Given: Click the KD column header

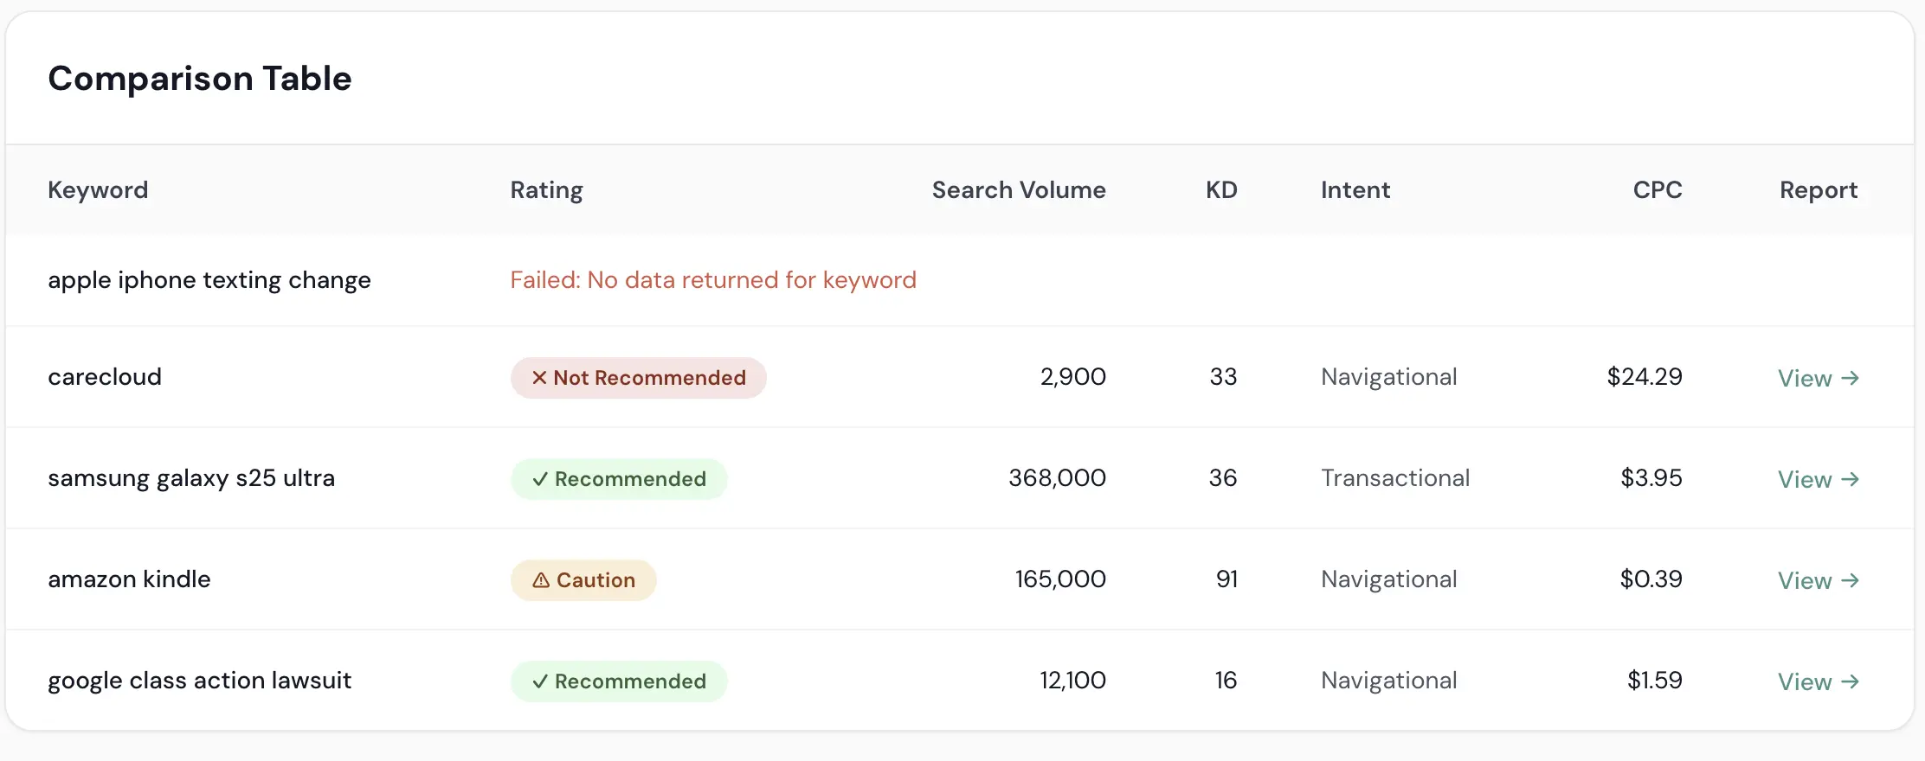Looking at the screenshot, I should tap(1221, 190).
